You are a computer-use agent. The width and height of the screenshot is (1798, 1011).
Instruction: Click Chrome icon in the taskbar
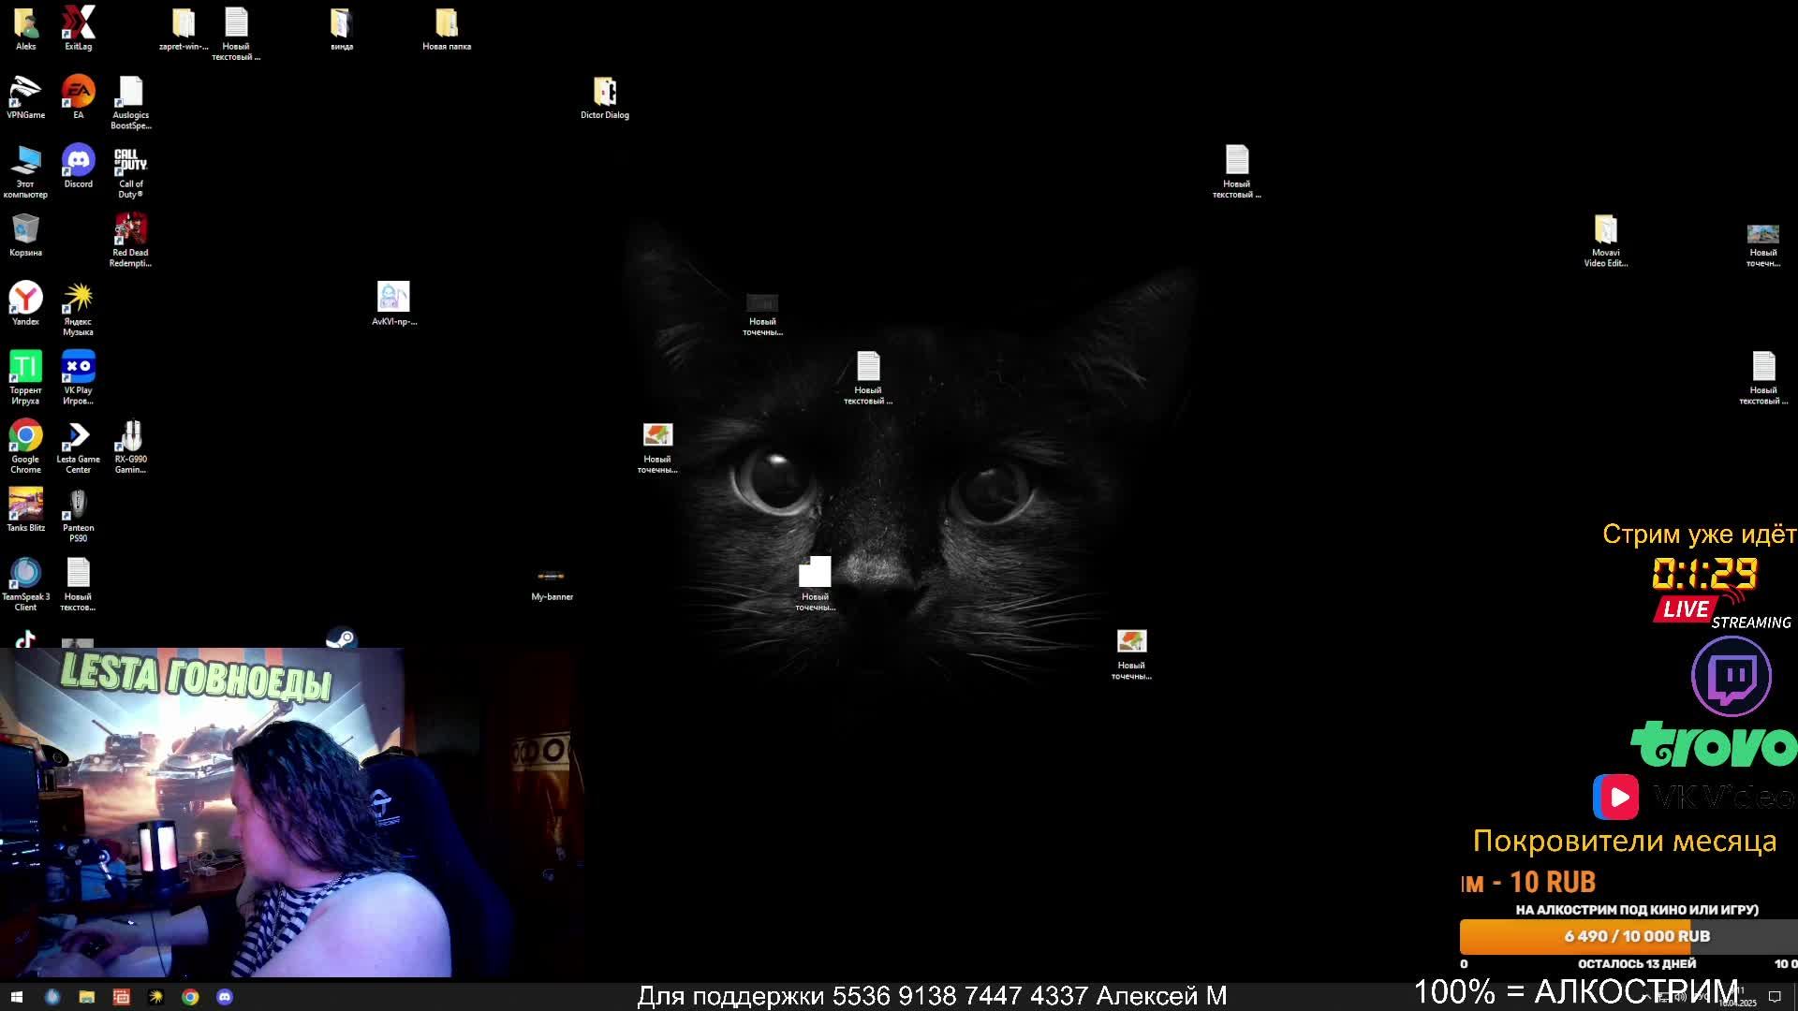pyautogui.click(x=190, y=997)
